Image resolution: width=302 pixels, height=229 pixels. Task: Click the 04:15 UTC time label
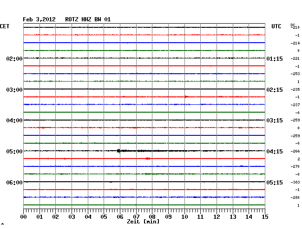click(x=275, y=152)
